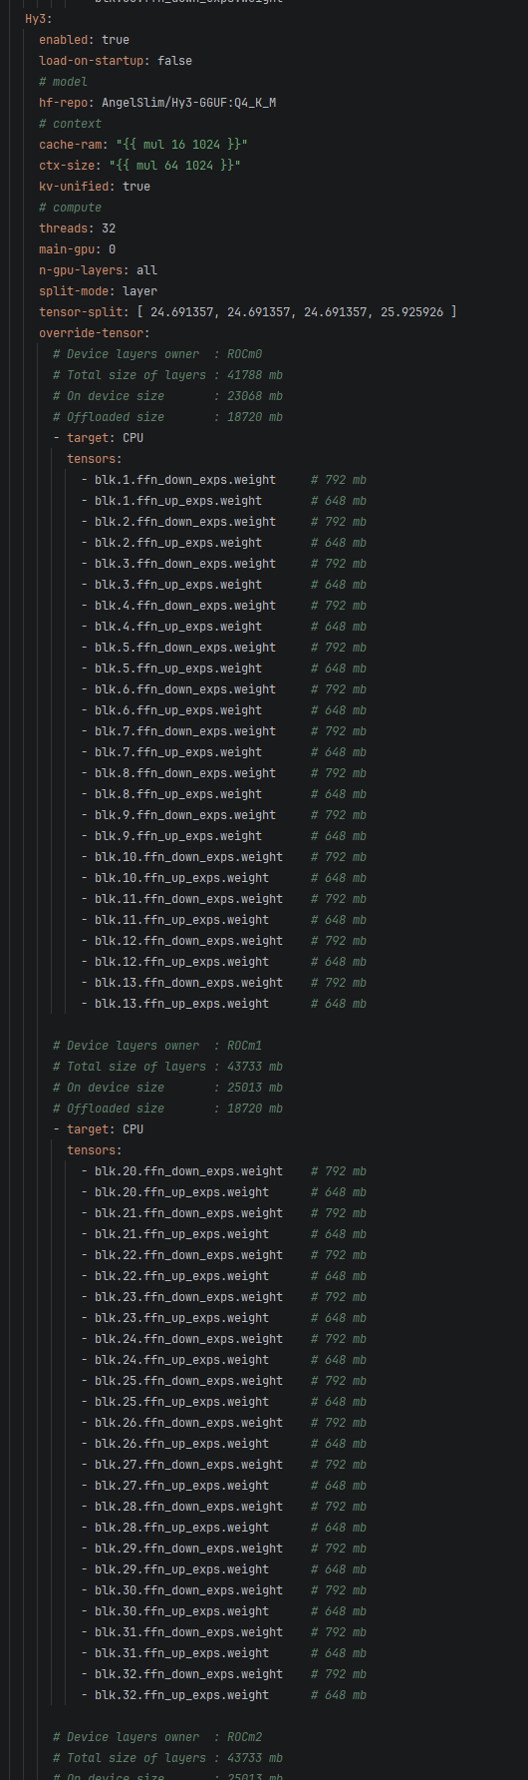Click the hf-repo AngelSlim/Hy3-GGUF value
This screenshot has height=1780, width=528.
[188, 102]
